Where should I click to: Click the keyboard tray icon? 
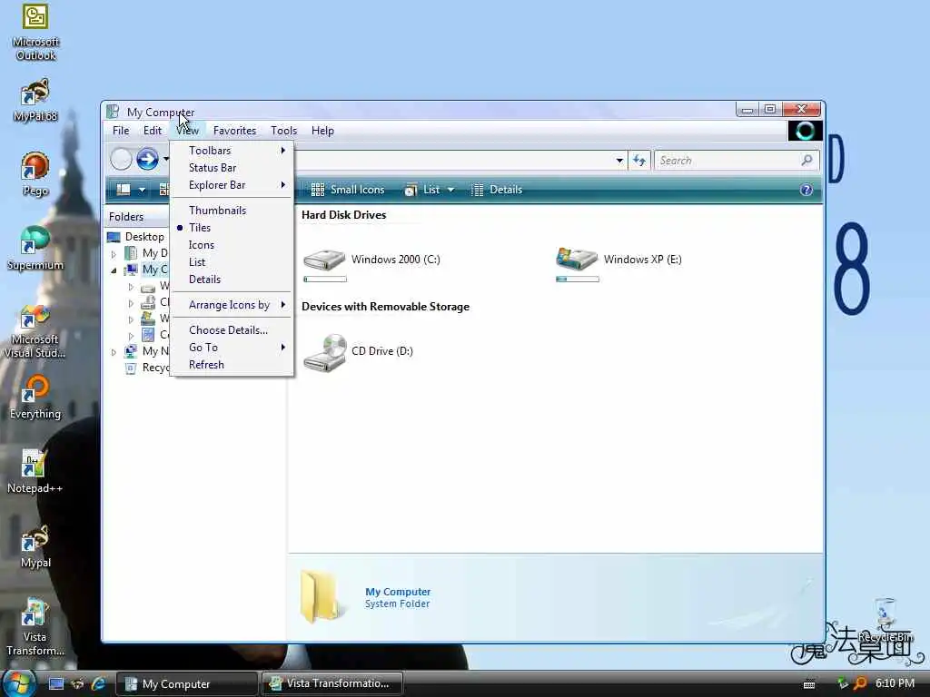809,684
